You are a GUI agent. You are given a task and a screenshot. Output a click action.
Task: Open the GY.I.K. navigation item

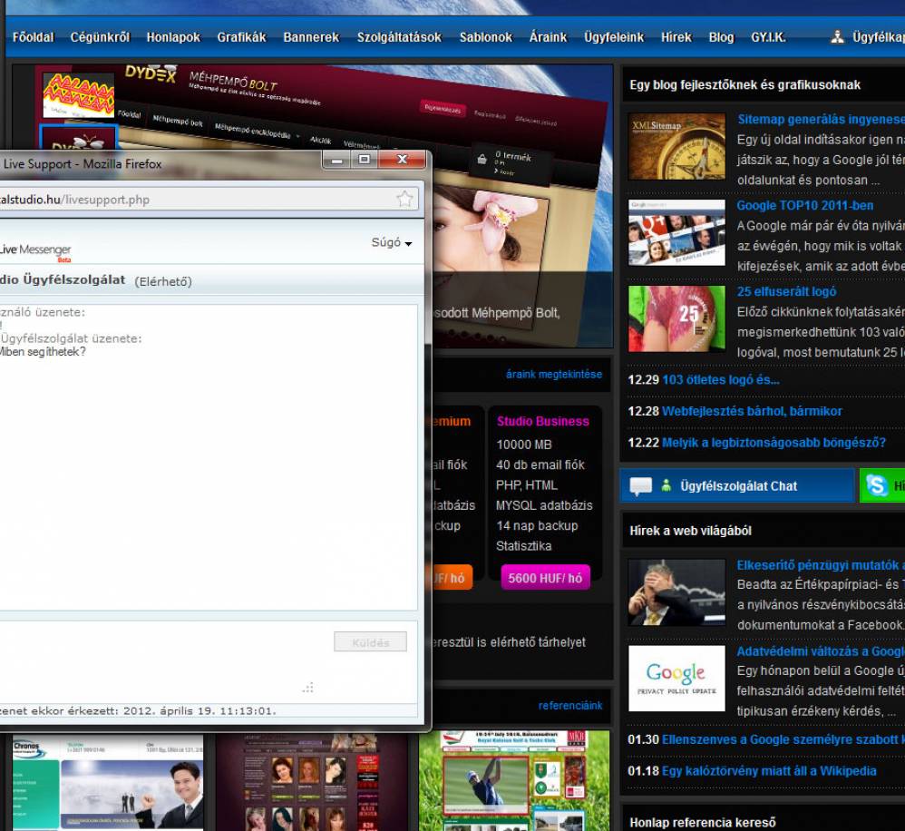click(x=768, y=37)
